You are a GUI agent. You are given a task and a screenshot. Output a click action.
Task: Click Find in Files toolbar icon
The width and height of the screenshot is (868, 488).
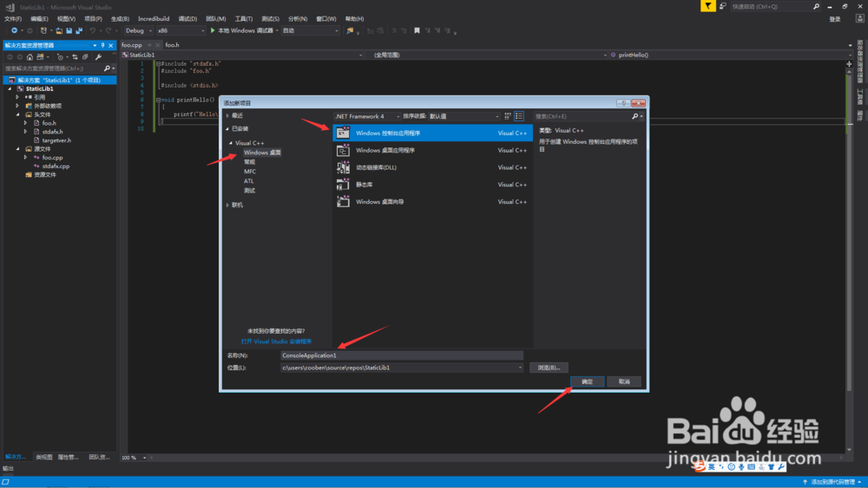[350, 31]
